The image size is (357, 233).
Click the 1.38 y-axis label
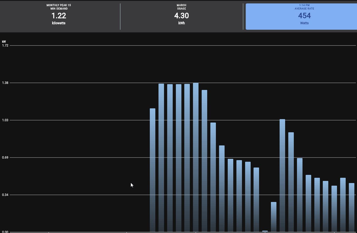point(5,83)
